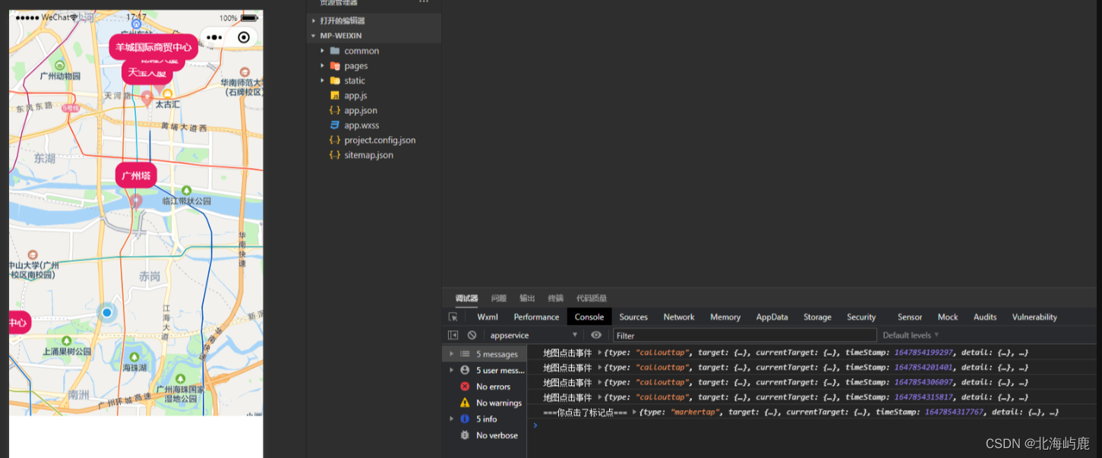Click the marker pin below 广州塔
The width and height of the screenshot is (1102, 458).
(x=135, y=201)
